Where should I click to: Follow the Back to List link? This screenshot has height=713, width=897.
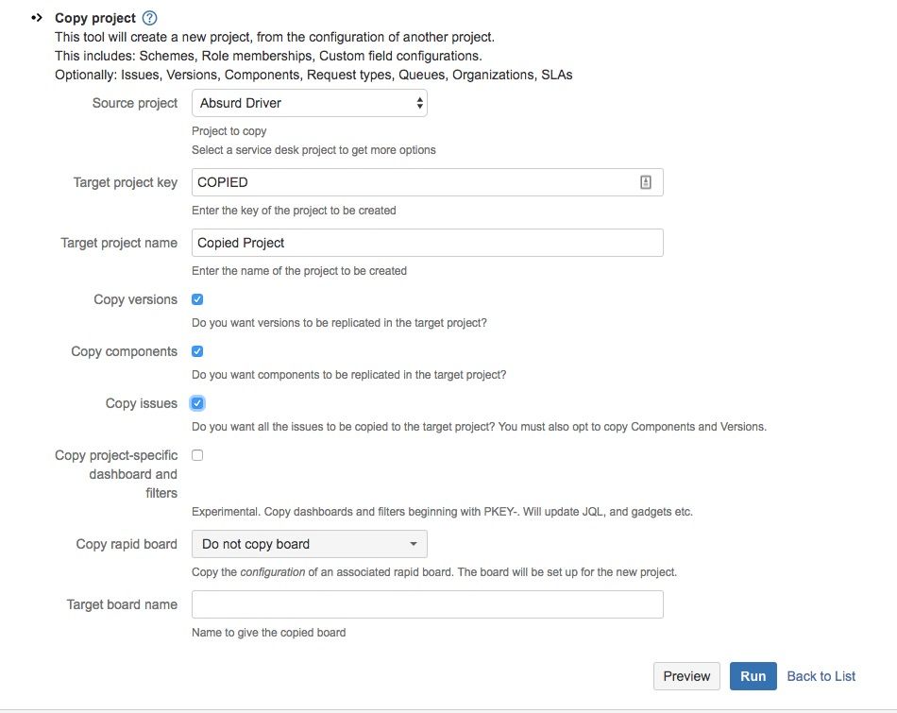pos(821,676)
